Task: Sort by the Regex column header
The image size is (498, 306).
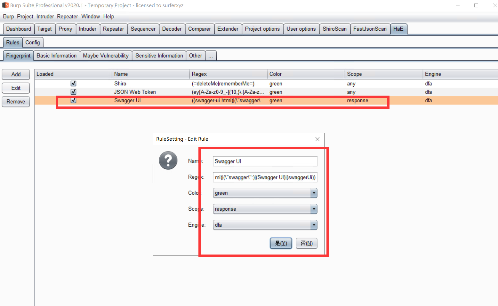Action: [229, 74]
